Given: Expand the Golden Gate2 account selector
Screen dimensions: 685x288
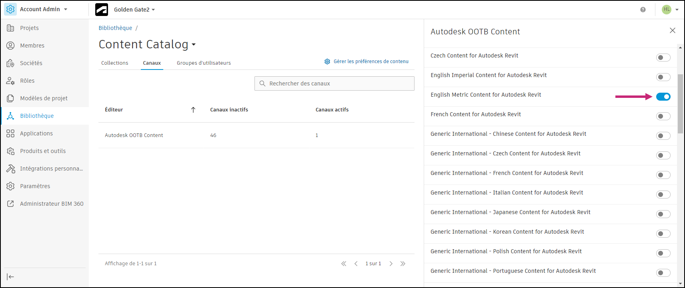Looking at the screenshot, I should coord(134,10).
